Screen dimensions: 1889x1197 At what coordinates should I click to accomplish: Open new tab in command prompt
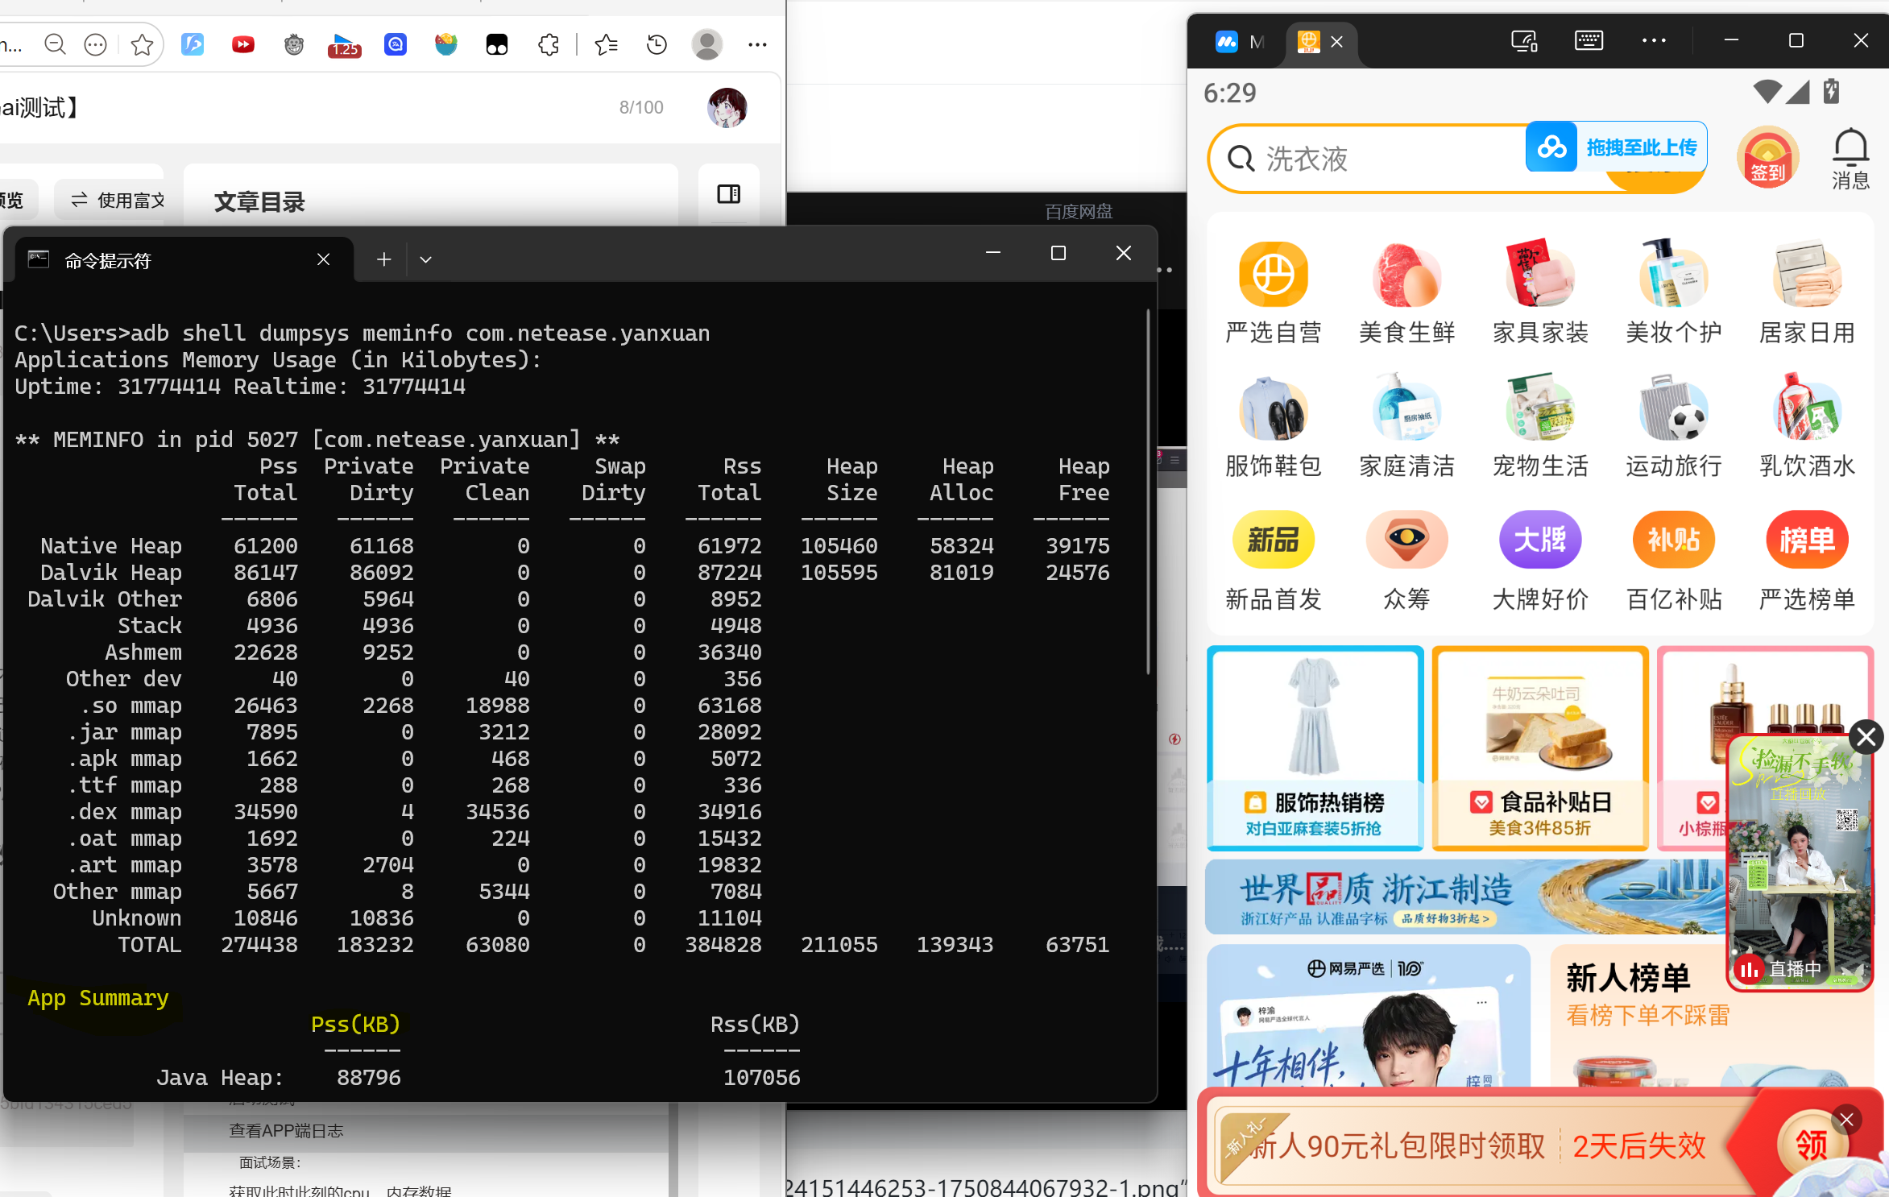tap(383, 259)
